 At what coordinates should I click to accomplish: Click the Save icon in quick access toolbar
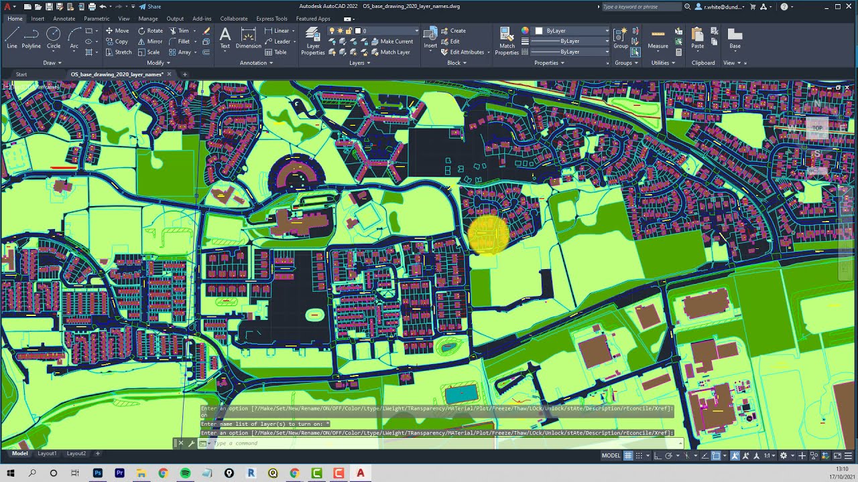(x=49, y=7)
